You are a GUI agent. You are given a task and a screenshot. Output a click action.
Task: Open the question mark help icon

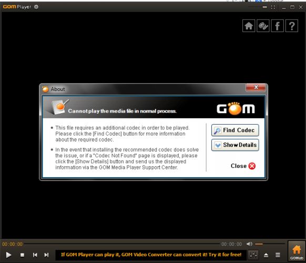tap(292, 26)
